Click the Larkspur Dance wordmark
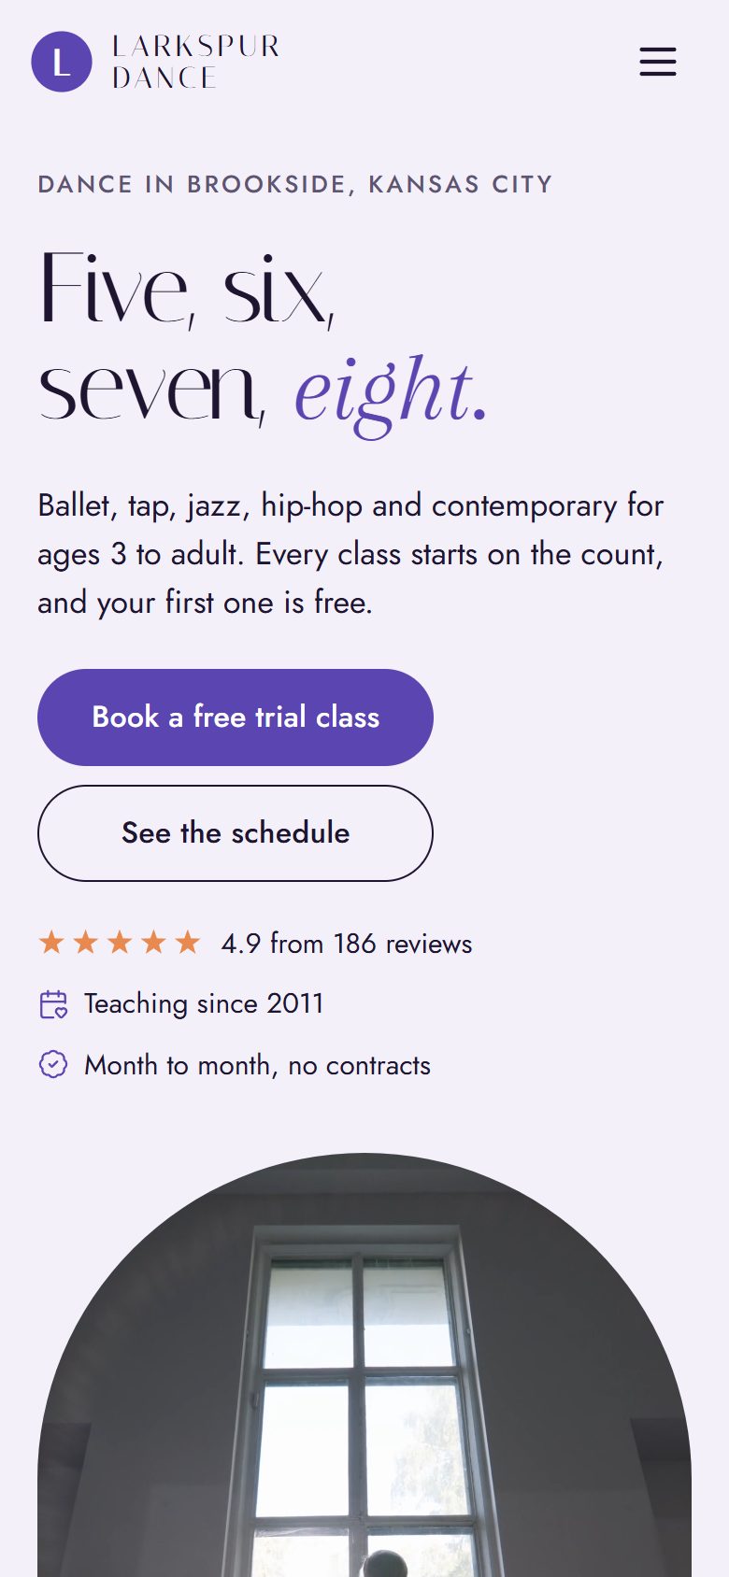The image size is (729, 1577). (x=195, y=62)
